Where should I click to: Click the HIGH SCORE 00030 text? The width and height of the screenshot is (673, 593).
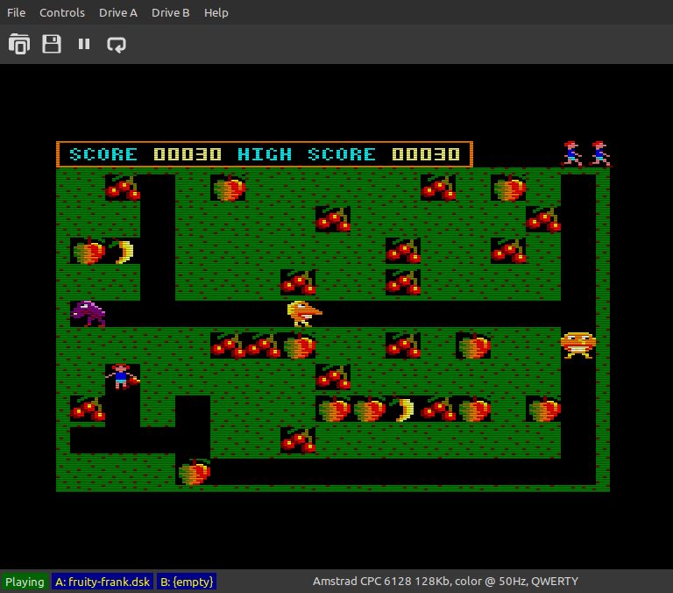[349, 154]
